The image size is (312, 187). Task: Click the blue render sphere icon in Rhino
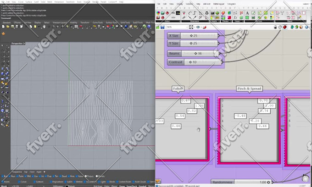pos(126,27)
